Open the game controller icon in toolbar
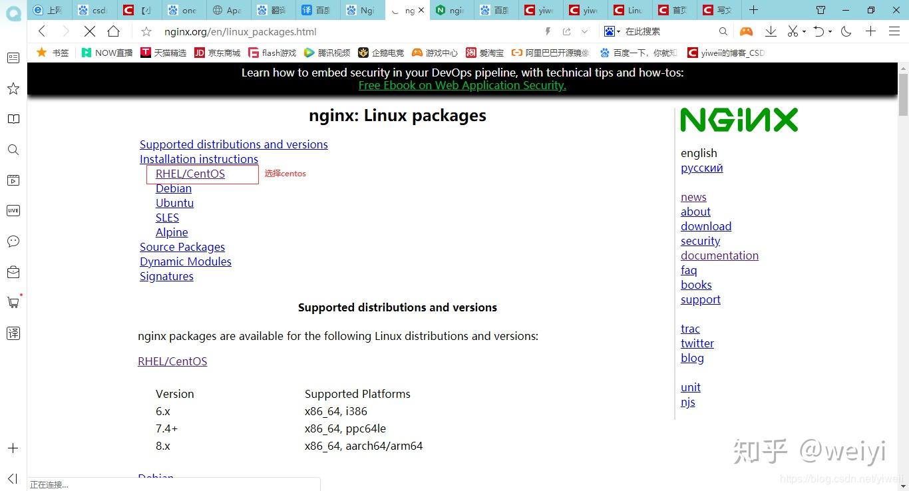Viewport: 909px width, 491px height. pos(747,31)
